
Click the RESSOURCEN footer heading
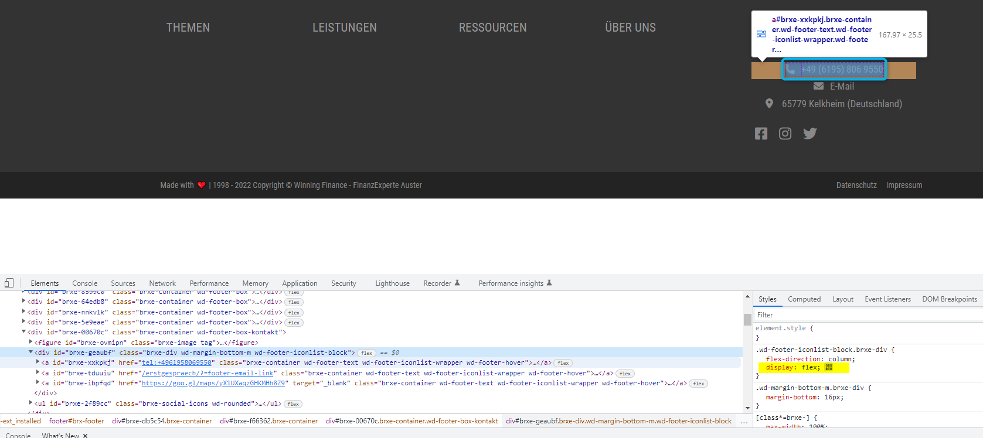coord(493,28)
